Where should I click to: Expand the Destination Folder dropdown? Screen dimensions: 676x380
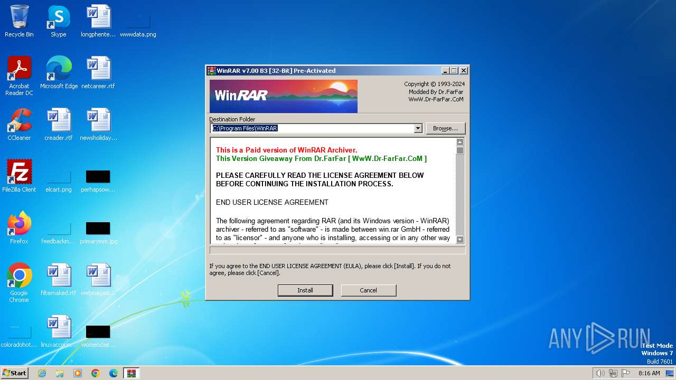click(418, 128)
